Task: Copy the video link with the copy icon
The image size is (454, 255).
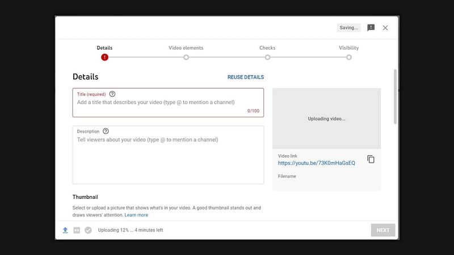Action: point(371,159)
